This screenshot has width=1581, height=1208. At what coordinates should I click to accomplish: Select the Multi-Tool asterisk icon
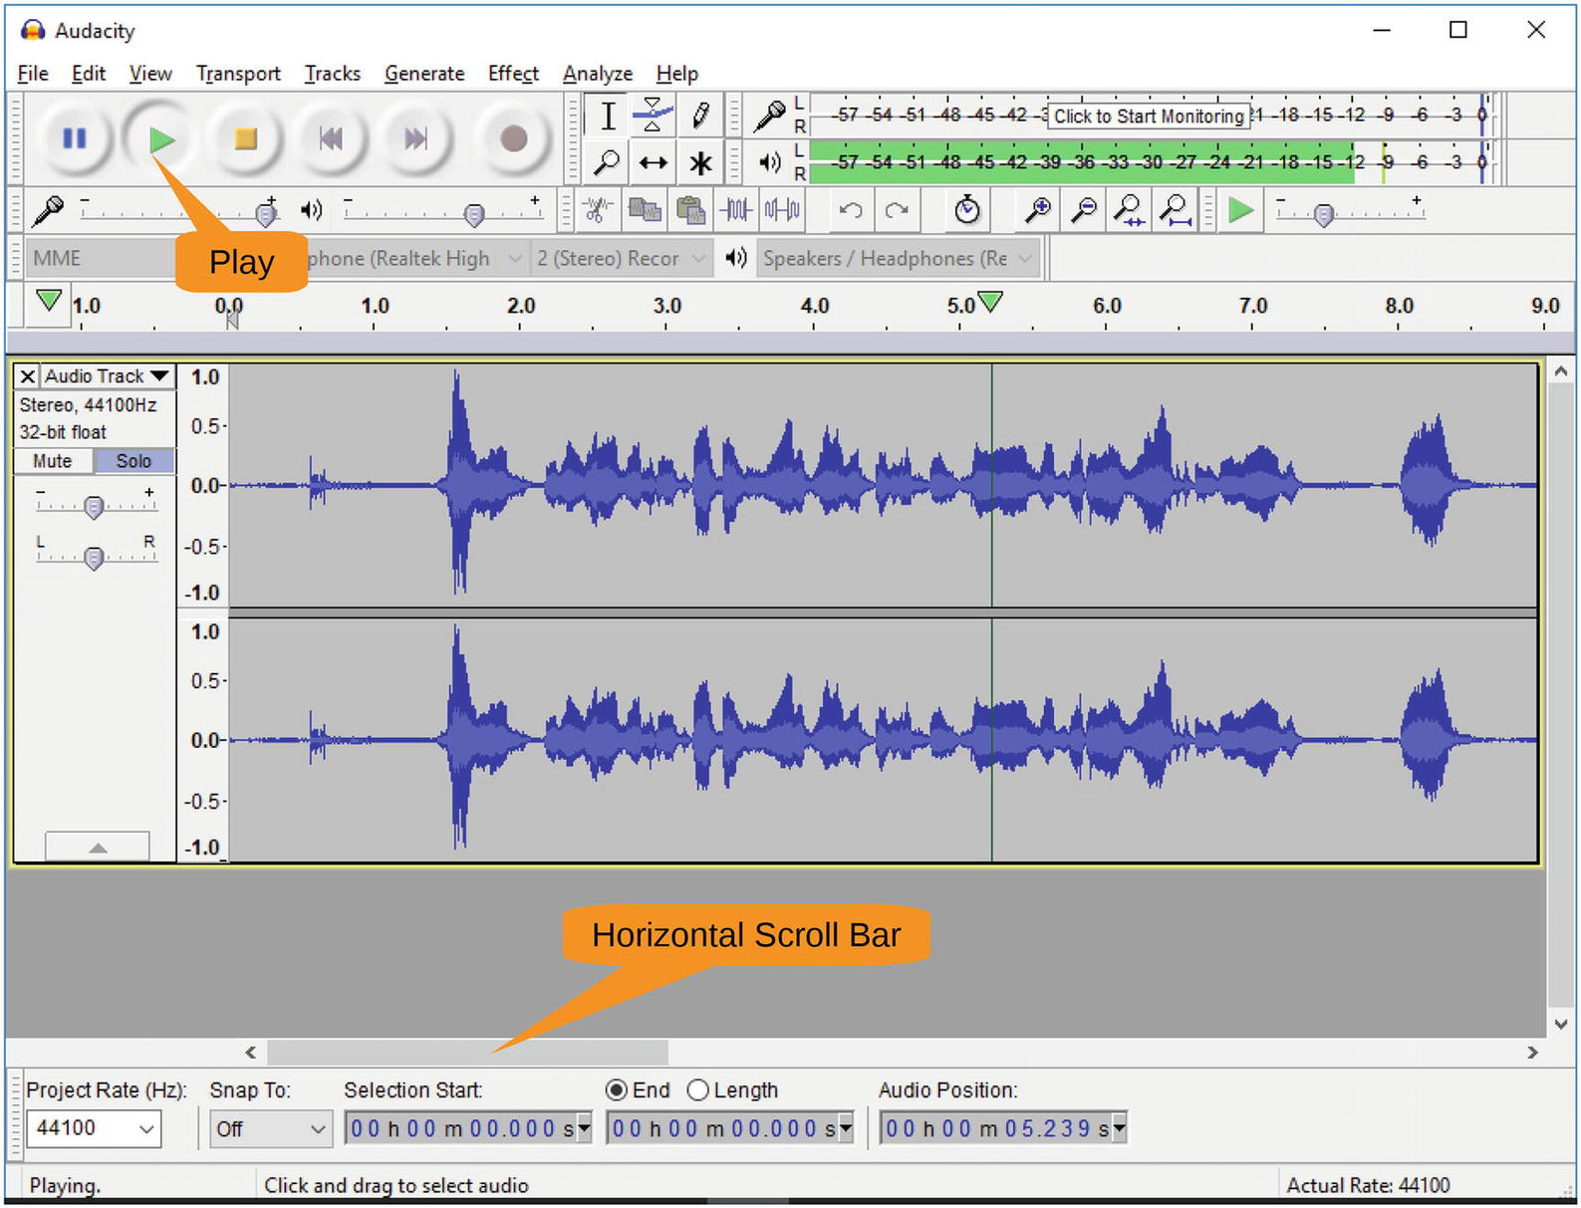coord(700,162)
